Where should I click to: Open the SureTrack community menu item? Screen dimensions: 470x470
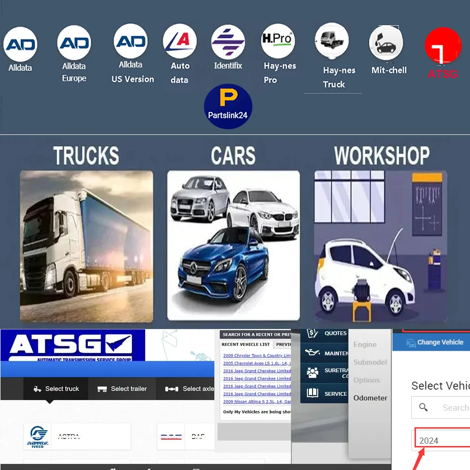(x=325, y=373)
